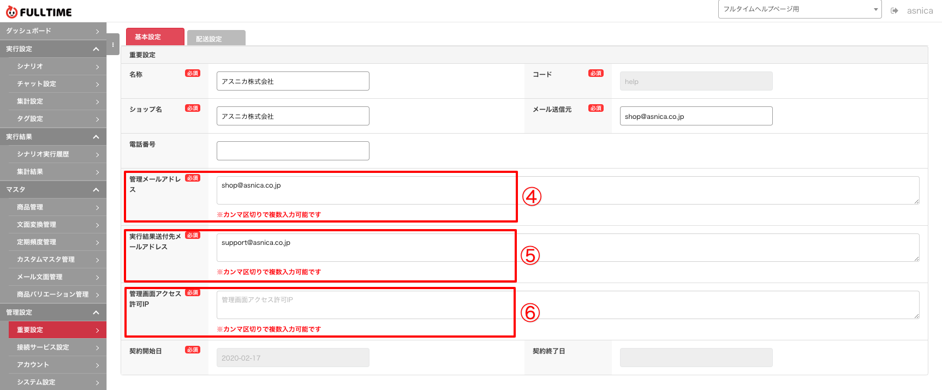Screen dimensions: 942x390
Task: Open the フルタイムヘルプページ用 dropdown
Action: coord(800,9)
